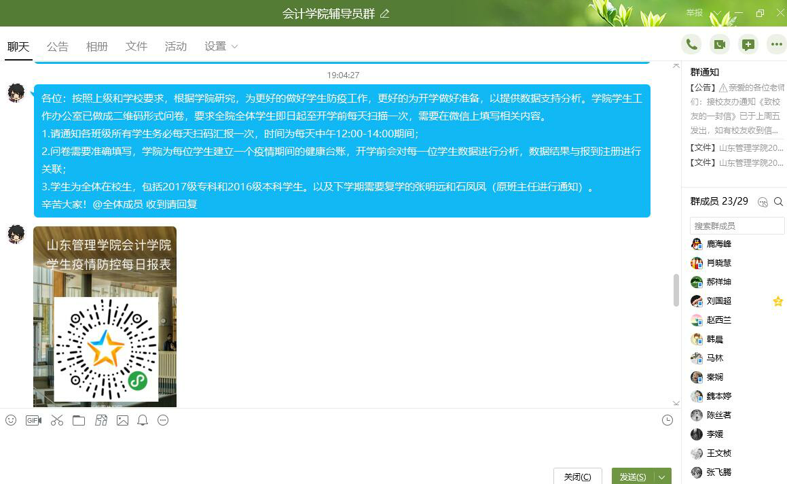The image size is (787, 484).
Task: Open 肖晓慧's avatar in member list
Action: (x=697, y=263)
